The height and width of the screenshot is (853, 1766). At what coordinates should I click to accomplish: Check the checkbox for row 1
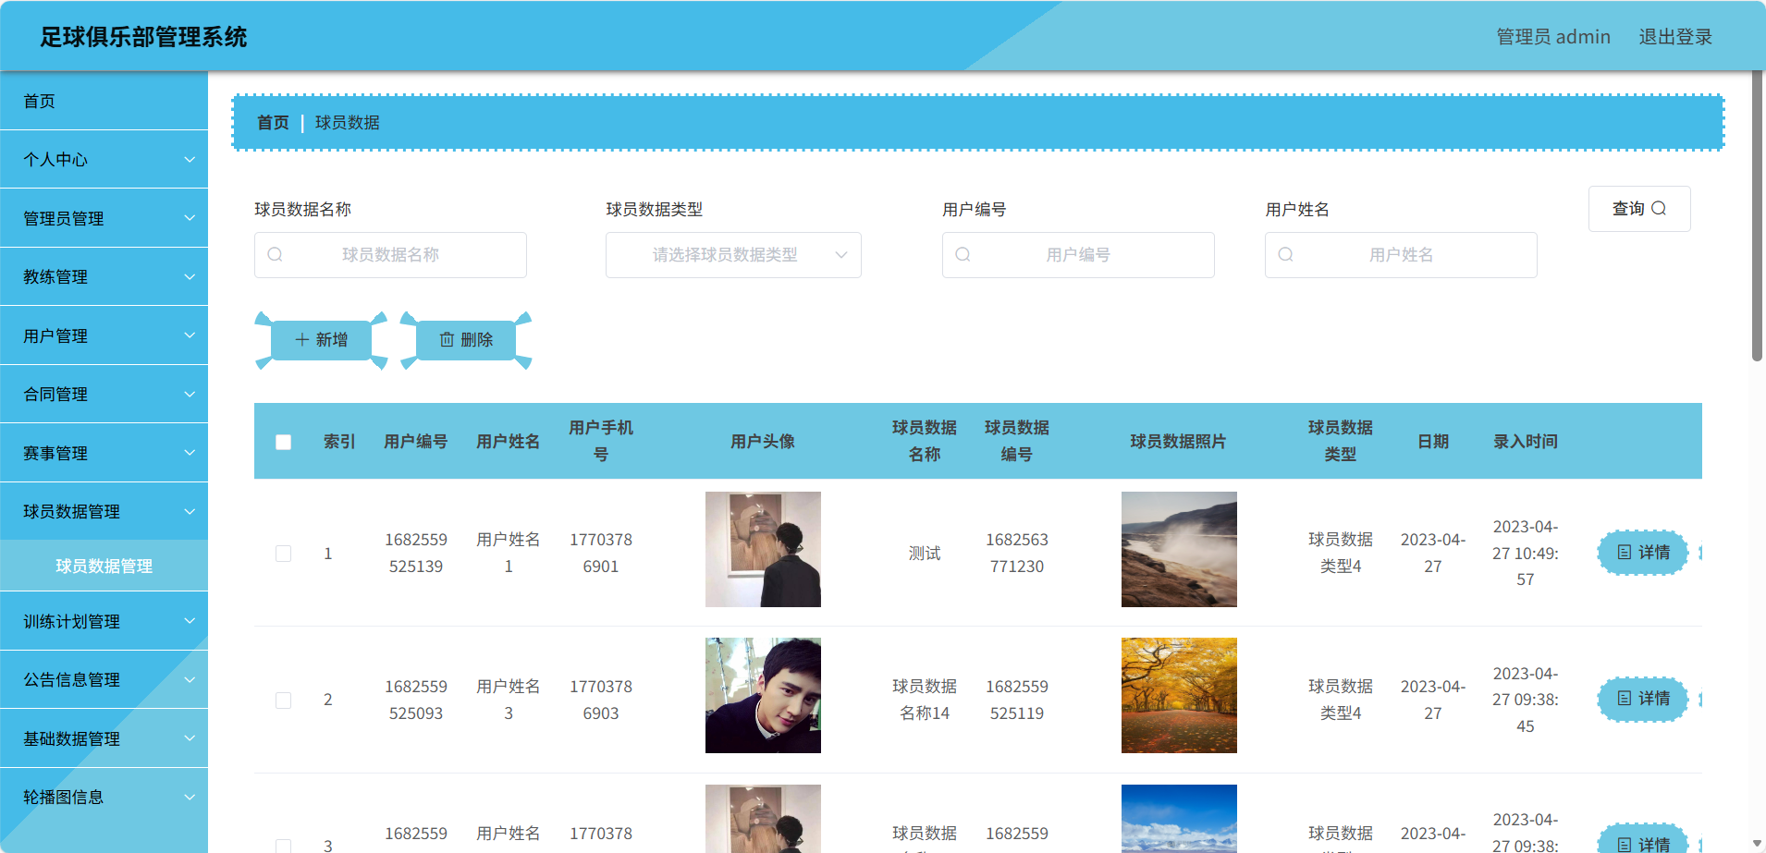pos(284,554)
